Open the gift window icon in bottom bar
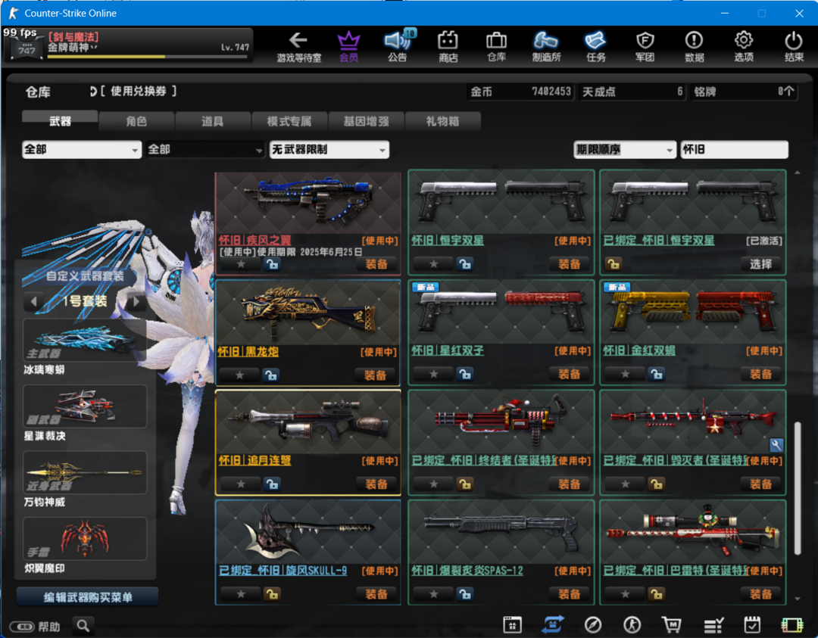The image size is (818, 638). pos(512,624)
